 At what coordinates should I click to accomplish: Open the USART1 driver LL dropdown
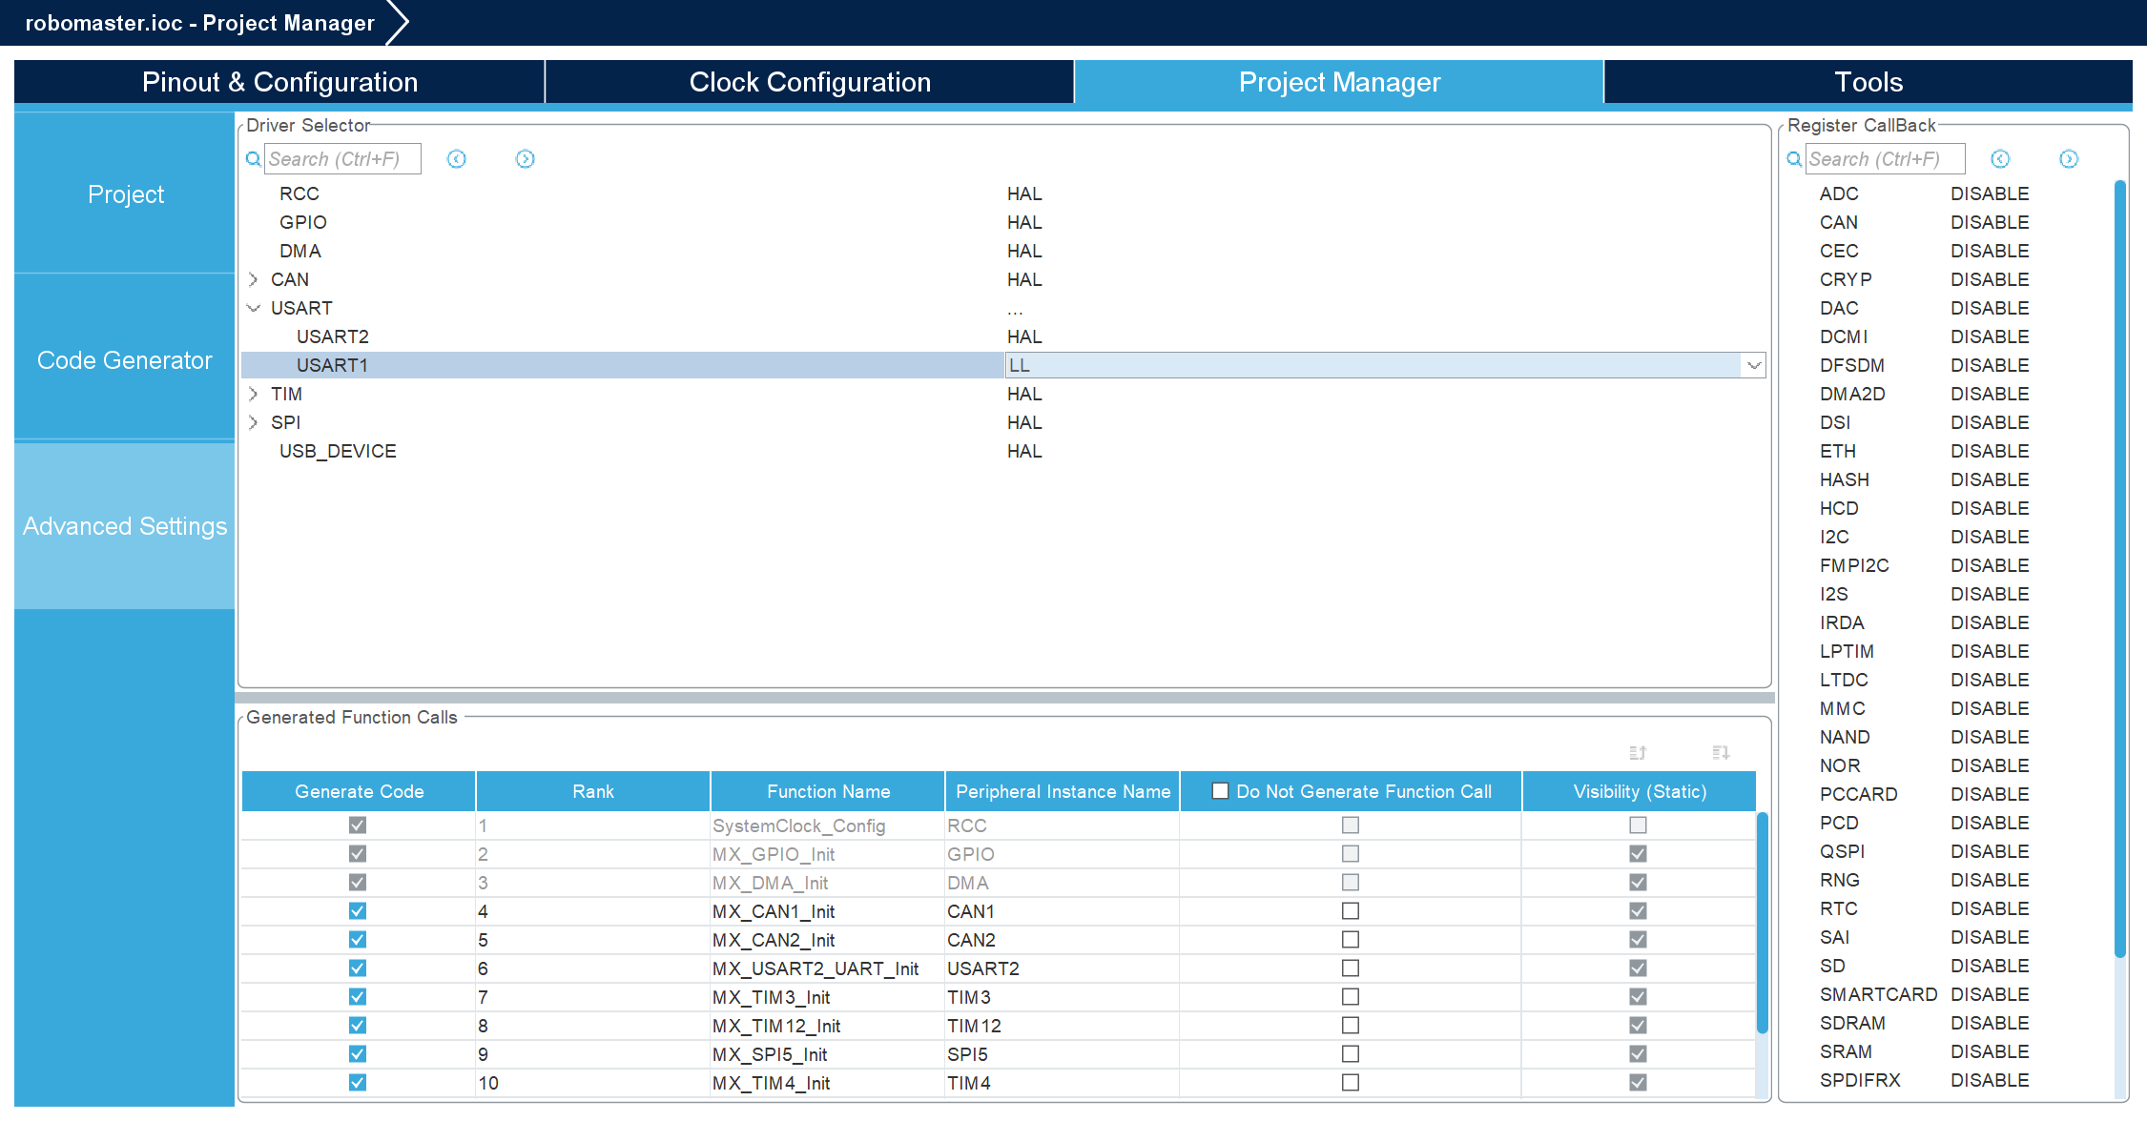pyautogui.click(x=1753, y=365)
